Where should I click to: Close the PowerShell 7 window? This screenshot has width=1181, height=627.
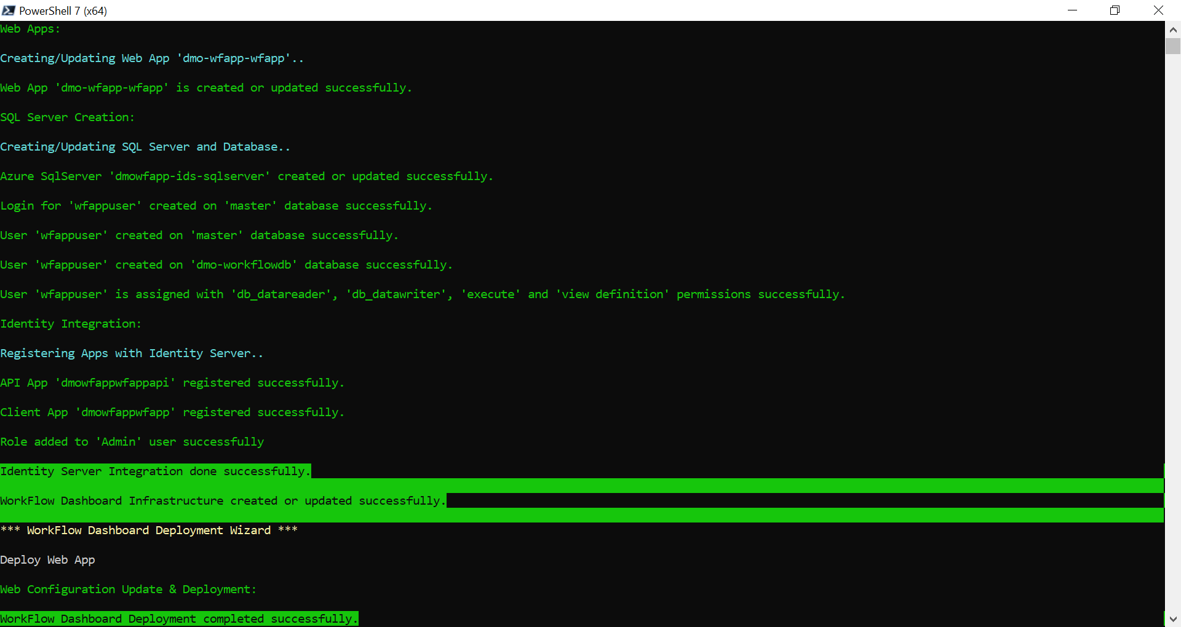coord(1158,10)
